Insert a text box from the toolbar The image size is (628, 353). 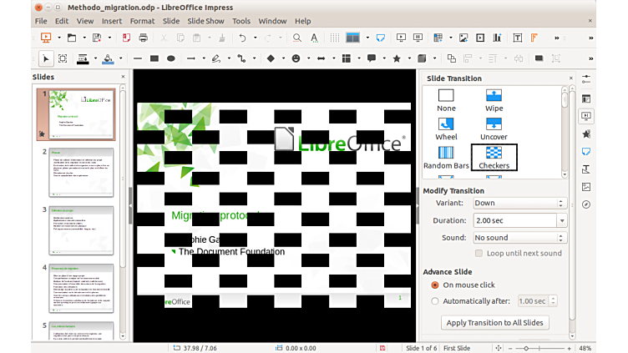pyautogui.click(x=518, y=38)
